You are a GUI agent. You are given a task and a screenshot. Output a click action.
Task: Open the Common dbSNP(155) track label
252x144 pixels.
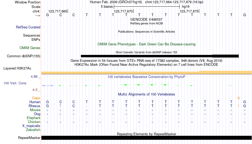click(24, 56)
